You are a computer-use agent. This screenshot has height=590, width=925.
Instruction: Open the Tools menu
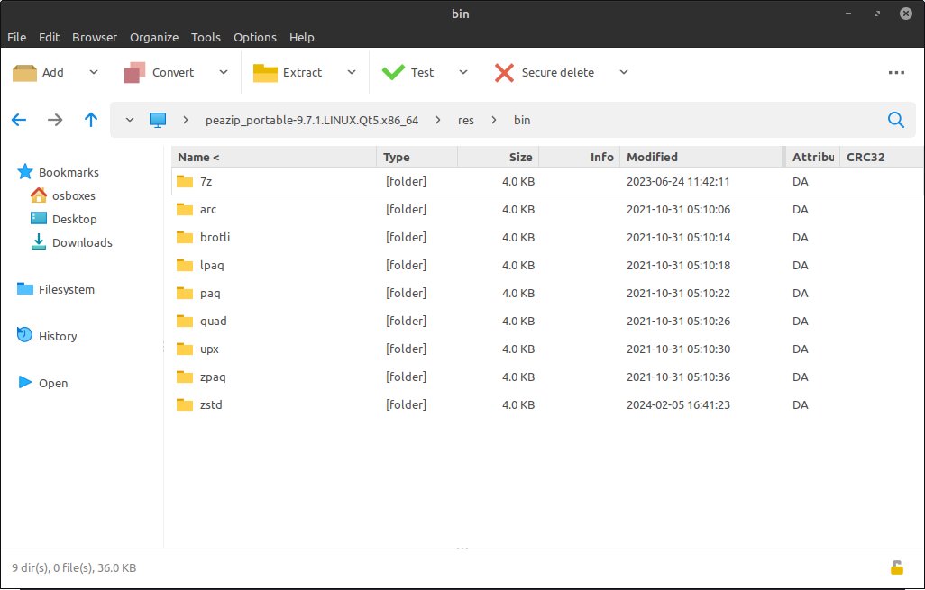pyautogui.click(x=206, y=37)
